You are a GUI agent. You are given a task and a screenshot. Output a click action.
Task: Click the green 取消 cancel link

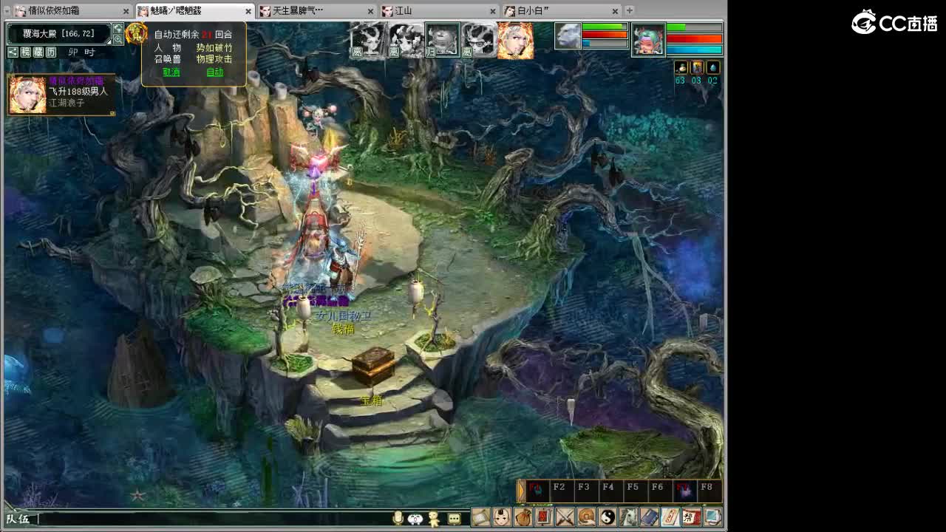(171, 72)
